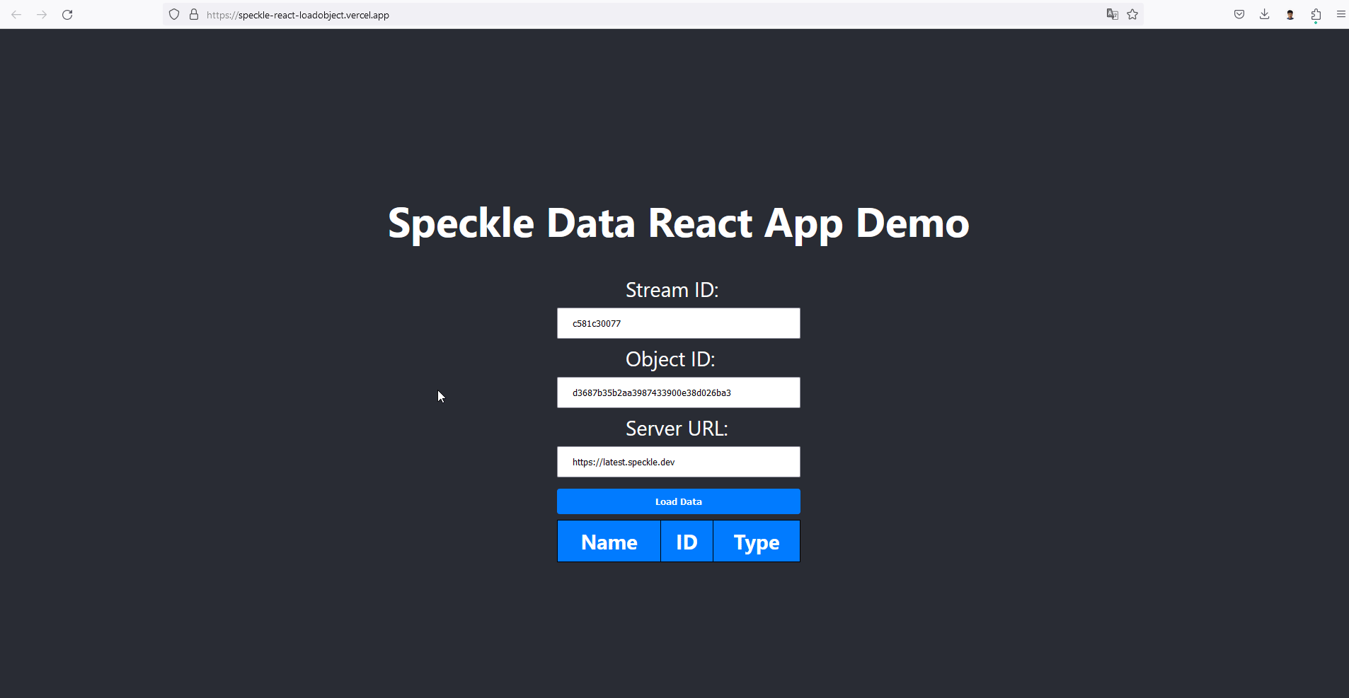View site security padlock info
Image resolution: width=1349 pixels, height=698 pixels.
[x=194, y=14]
